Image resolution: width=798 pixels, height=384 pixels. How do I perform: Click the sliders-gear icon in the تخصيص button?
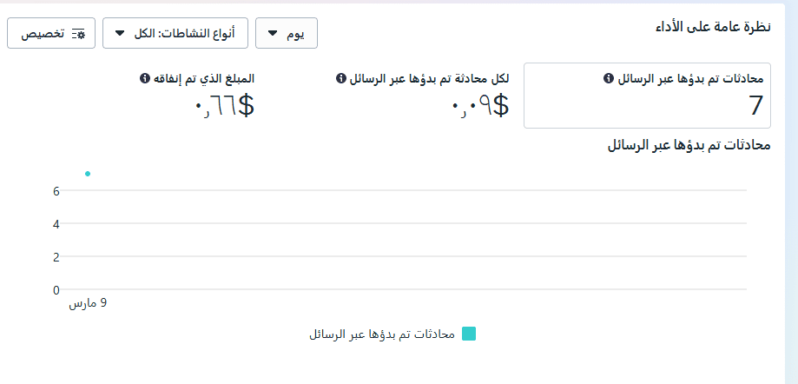(x=78, y=34)
